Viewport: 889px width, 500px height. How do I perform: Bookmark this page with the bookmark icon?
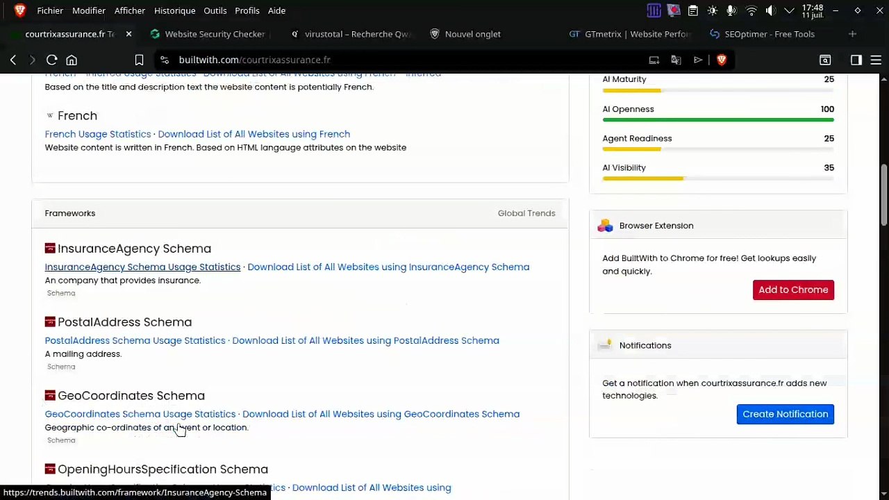click(x=139, y=60)
